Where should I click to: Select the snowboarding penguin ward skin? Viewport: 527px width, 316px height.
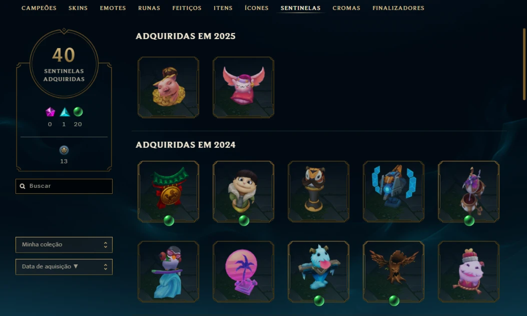[168, 271]
